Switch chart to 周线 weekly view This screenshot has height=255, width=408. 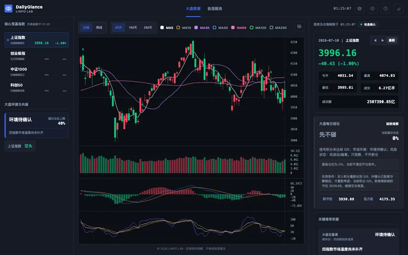pyautogui.click(x=99, y=28)
